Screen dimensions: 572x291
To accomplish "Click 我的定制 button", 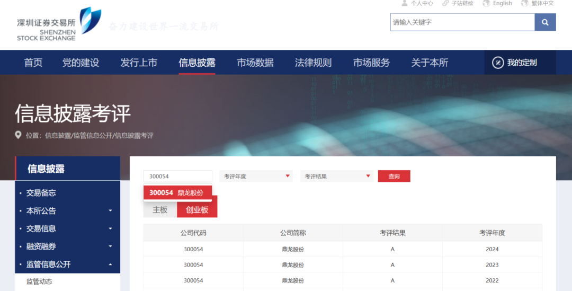I will [x=520, y=63].
